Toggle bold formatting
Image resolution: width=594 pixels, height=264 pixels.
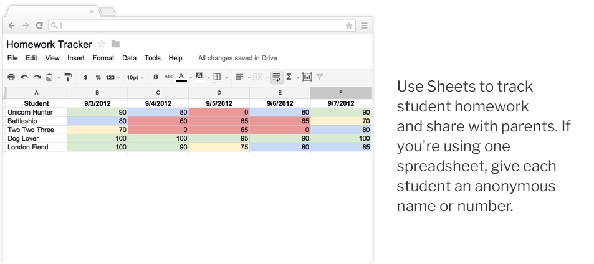[156, 78]
